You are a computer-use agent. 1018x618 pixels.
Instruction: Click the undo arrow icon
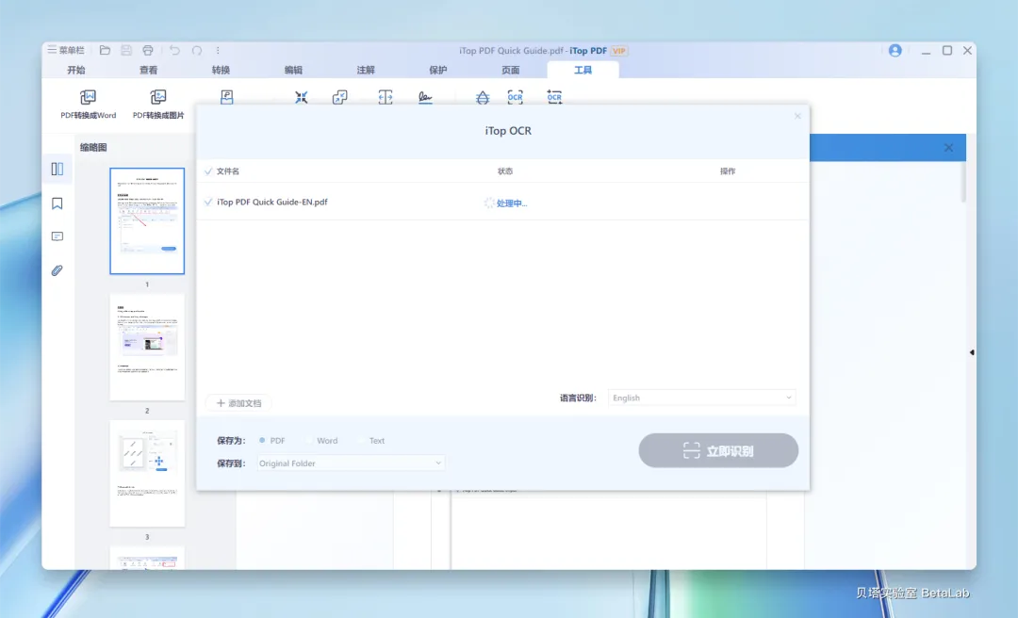(x=174, y=50)
